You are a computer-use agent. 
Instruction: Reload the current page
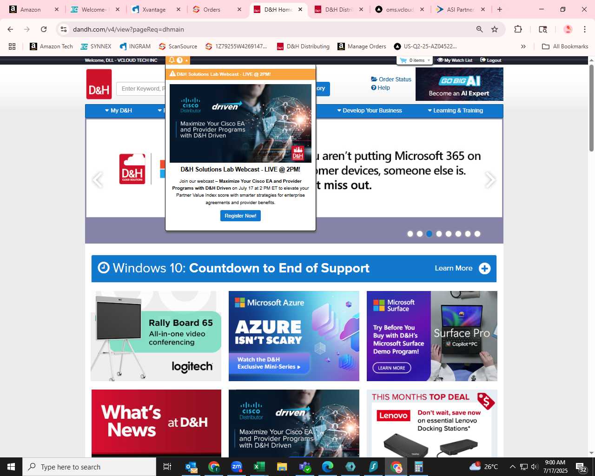44,29
